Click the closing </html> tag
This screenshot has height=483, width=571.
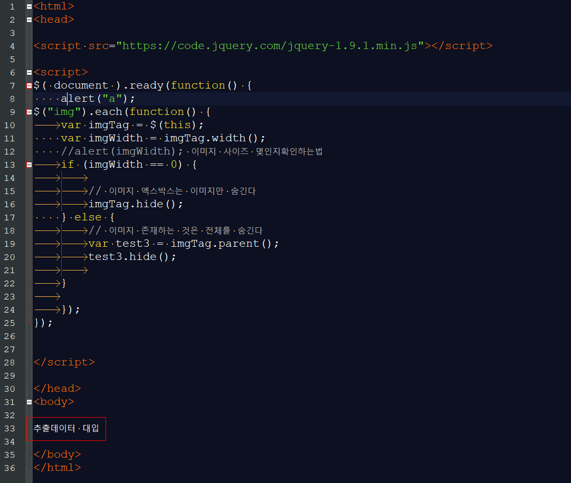click(x=57, y=468)
